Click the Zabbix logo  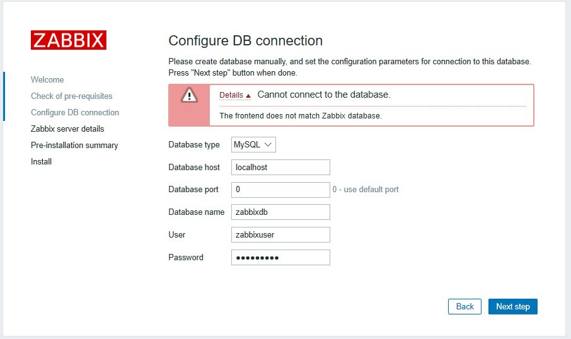(x=69, y=40)
